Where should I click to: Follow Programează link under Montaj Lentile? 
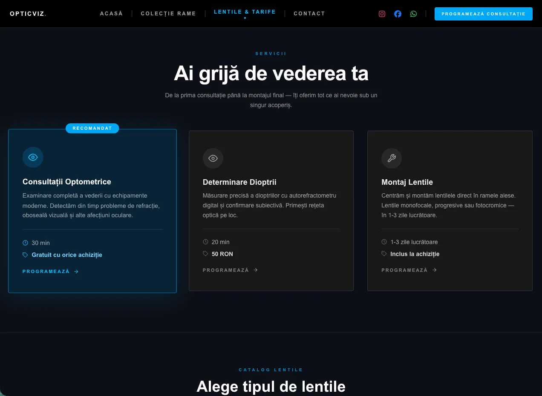pos(409,270)
